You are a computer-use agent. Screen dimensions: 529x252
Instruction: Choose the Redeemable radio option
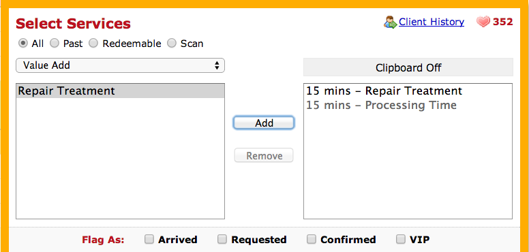(x=93, y=44)
